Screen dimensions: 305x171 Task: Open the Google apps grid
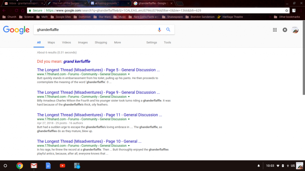[275, 30]
